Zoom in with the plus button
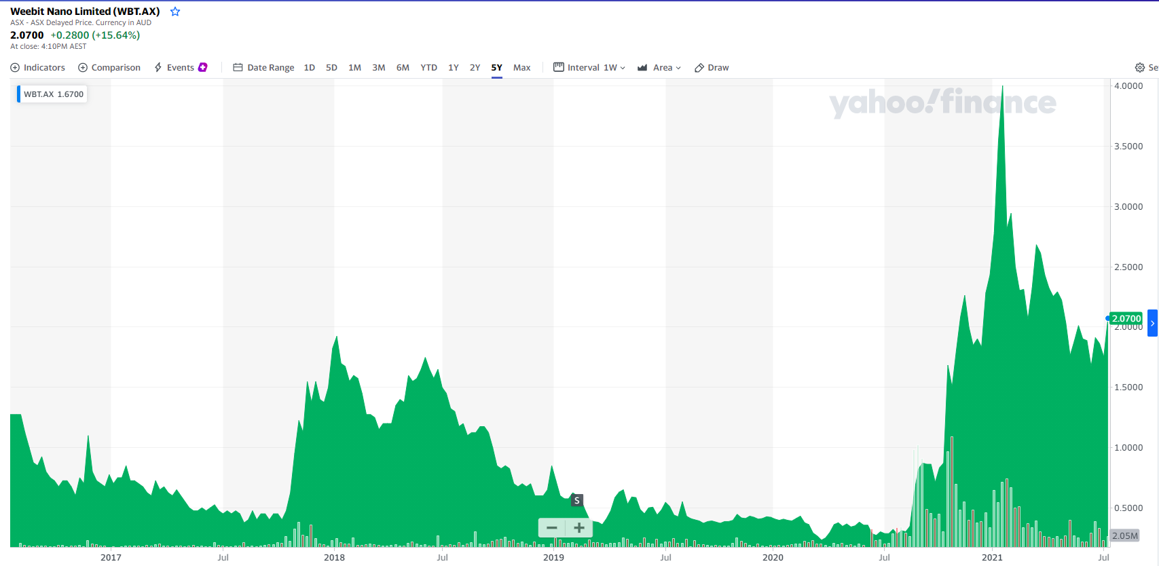The height and width of the screenshot is (566, 1159). pos(579,527)
